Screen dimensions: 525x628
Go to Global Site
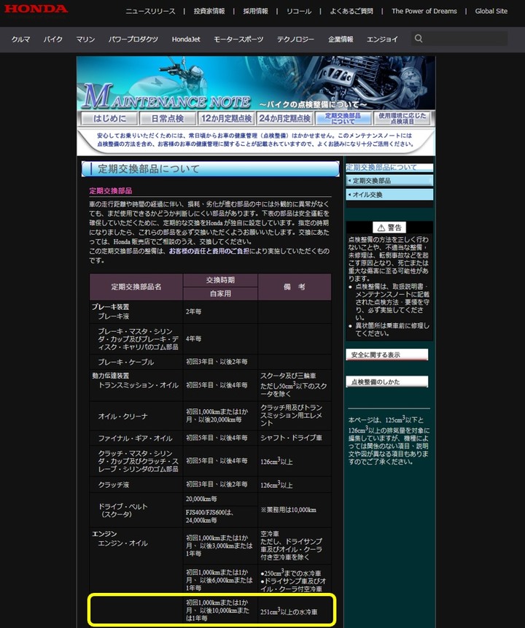pyautogui.click(x=491, y=11)
